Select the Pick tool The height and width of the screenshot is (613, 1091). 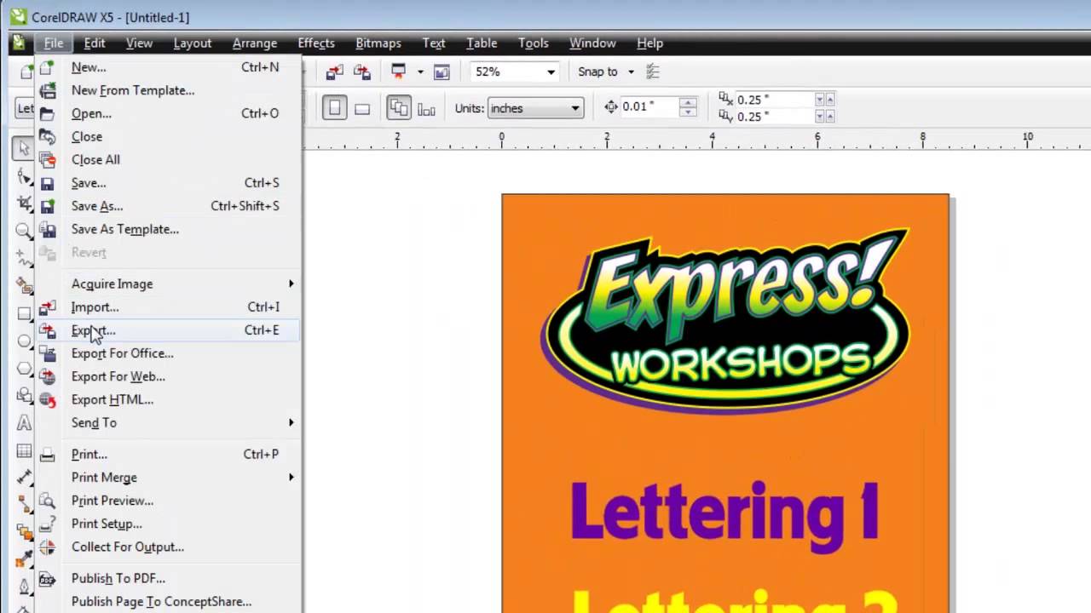24,148
